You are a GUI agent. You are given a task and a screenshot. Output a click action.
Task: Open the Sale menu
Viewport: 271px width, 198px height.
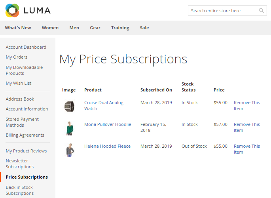click(144, 28)
